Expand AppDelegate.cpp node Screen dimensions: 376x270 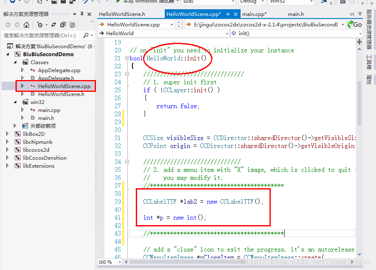(22, 70)
